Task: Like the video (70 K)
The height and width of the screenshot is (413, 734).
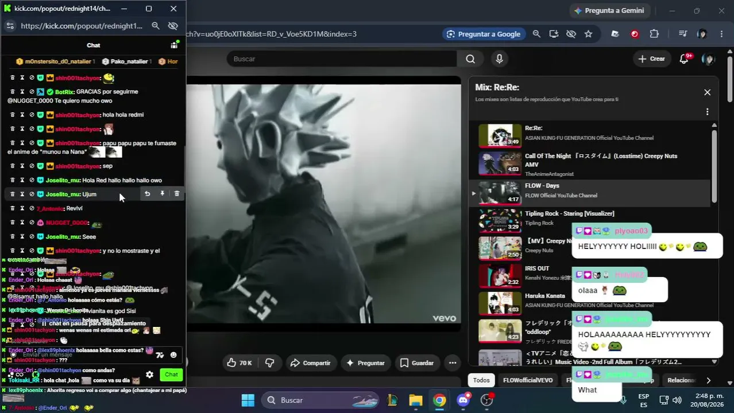Action: click(239, 363)
